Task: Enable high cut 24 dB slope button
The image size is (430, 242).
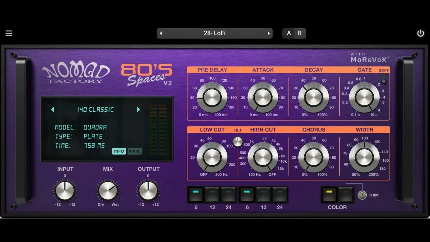Action: [280, 195]
